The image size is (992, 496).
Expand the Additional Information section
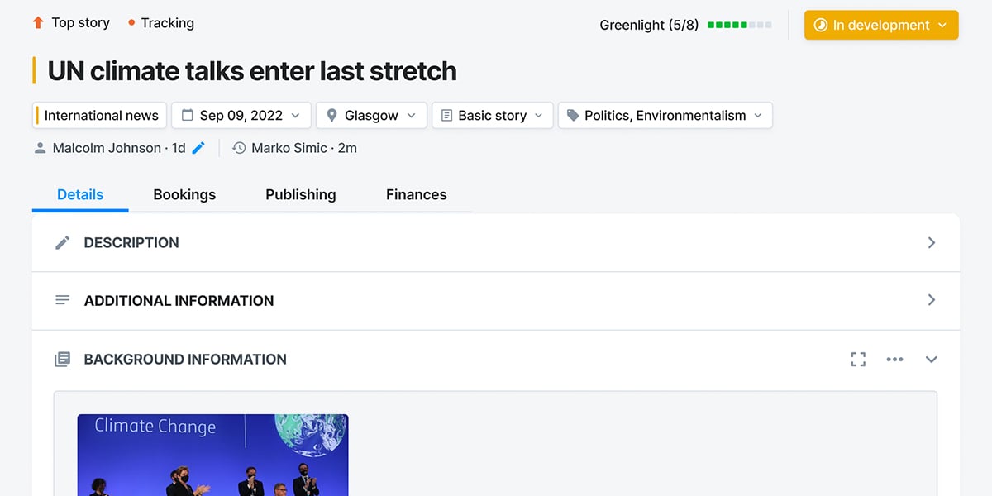coord(932,300)
